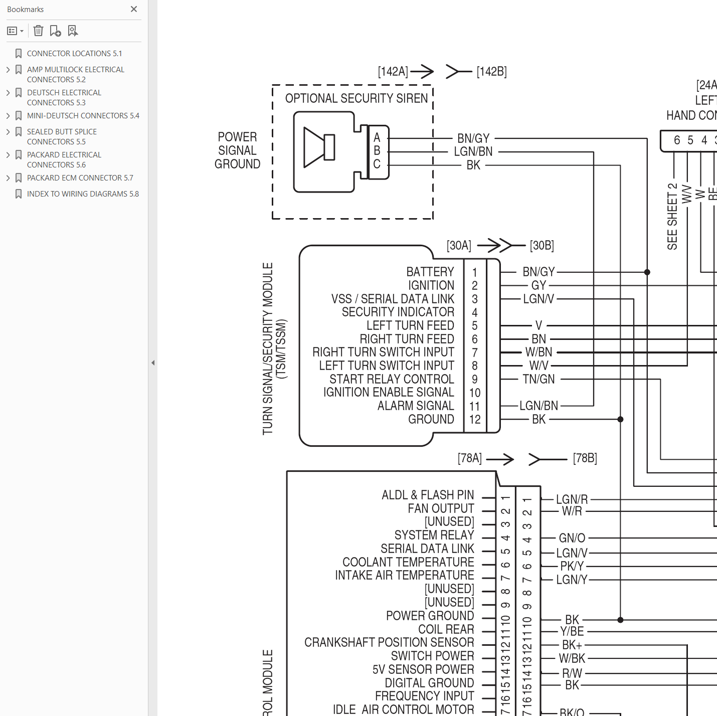Expand MINI-DEUTSCH CONNECTORS 5.4
717x716 pixels.
[8, 115]
